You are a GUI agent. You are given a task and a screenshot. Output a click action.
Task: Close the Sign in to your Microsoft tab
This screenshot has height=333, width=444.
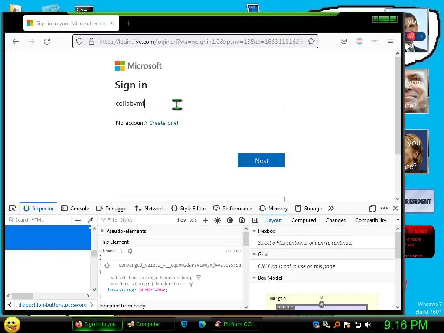[x=112, y=23]
